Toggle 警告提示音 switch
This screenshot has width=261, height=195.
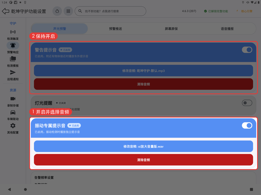click(247, 50)
